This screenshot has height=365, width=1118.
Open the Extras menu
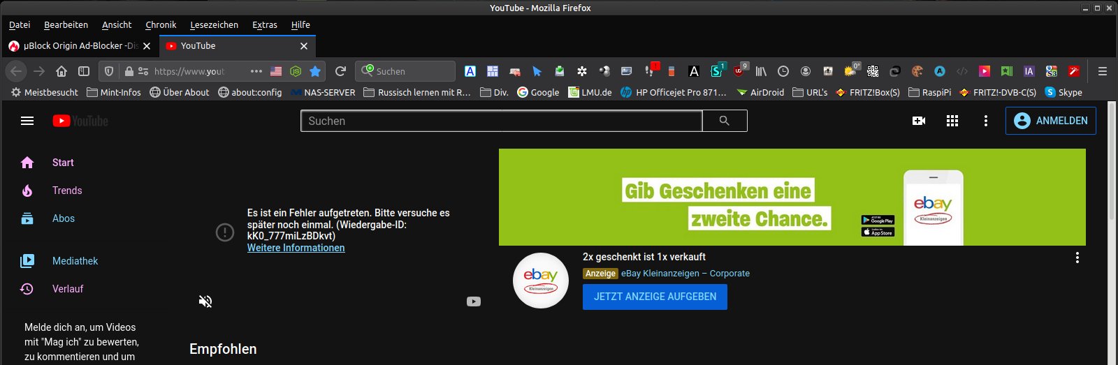coord(265,24)
